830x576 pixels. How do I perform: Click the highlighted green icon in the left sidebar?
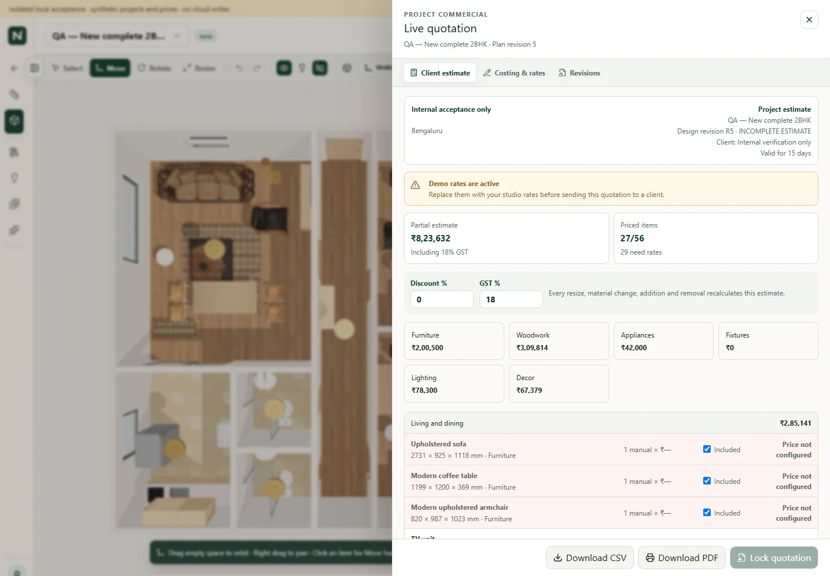[14, 121]
